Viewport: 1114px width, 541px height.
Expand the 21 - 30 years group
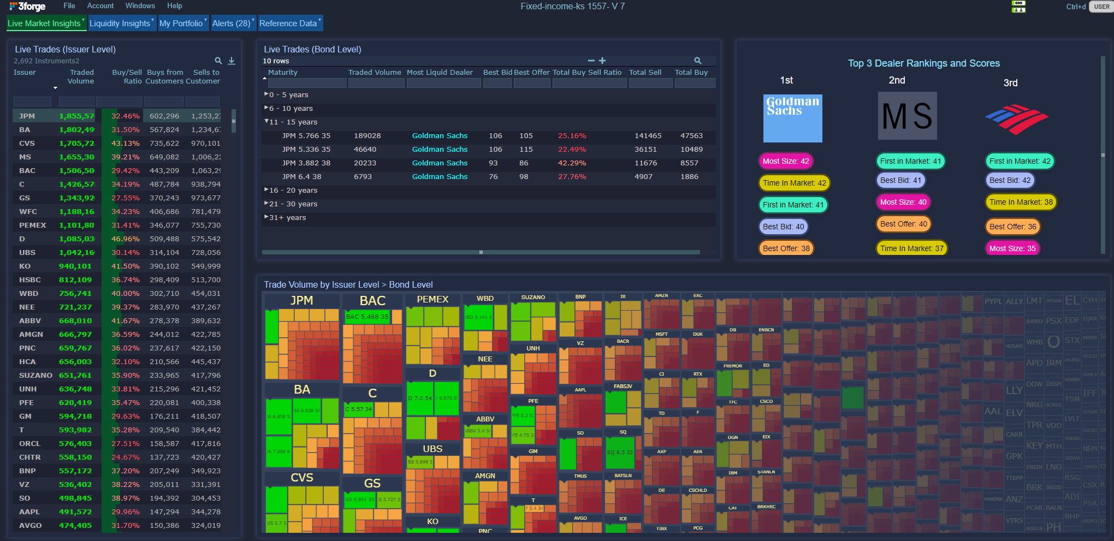266,204
